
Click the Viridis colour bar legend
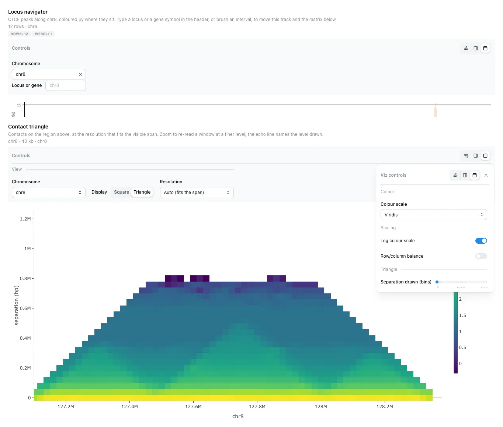(456, 333)
